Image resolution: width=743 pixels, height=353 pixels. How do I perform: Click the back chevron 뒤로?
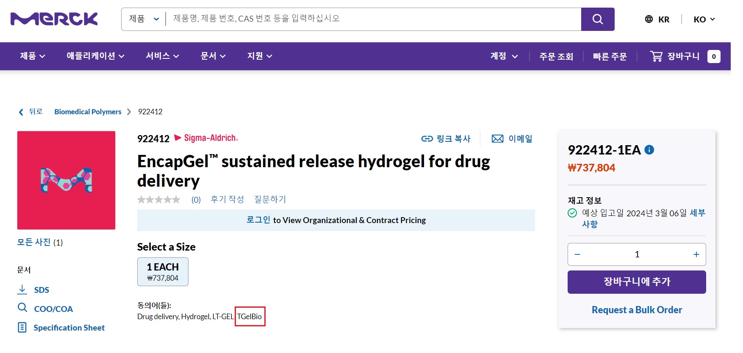coord(30,112)
